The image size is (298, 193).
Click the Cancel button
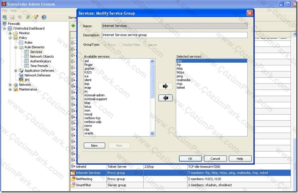215,159
